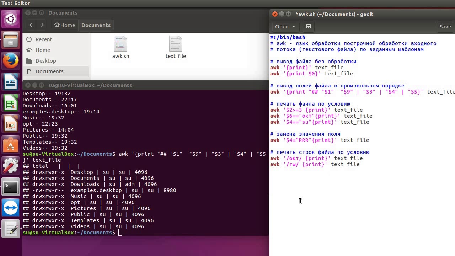Click terminal line 'Pictures-- 14:04'

pyautogui.click(x=48, y=130)
